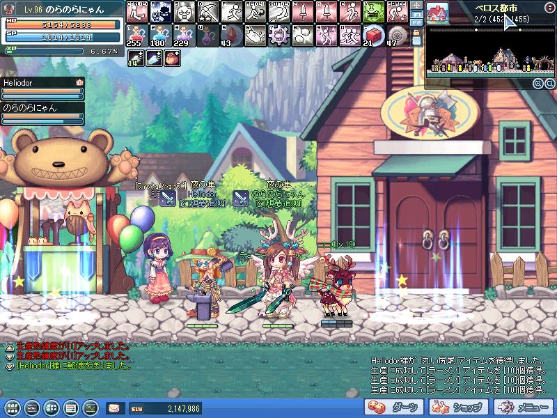Open the list window icon in the bottom bar
557x418 pixels.
coord(32,408)
